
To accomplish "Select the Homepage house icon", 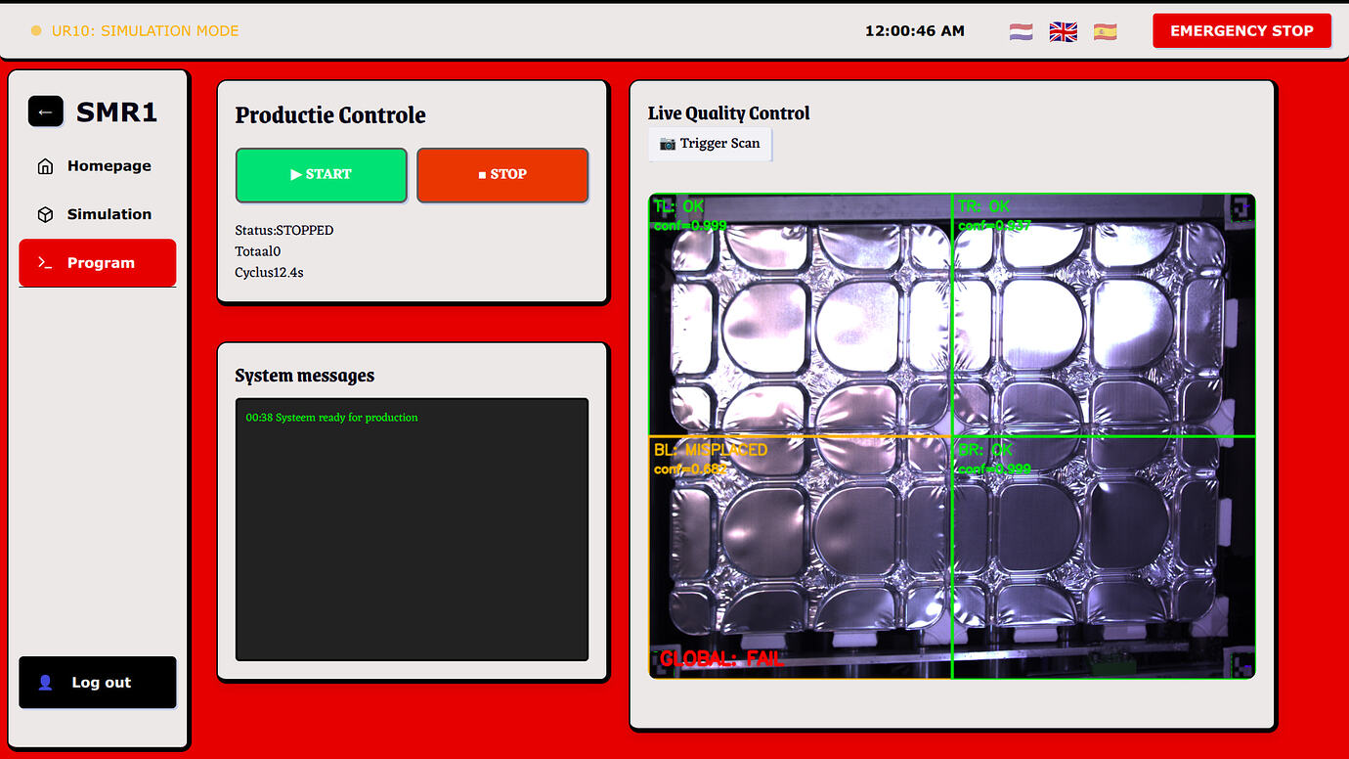I will [x=45, y=166].
